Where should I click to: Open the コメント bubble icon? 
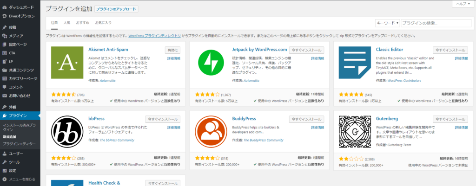[4, 87]
